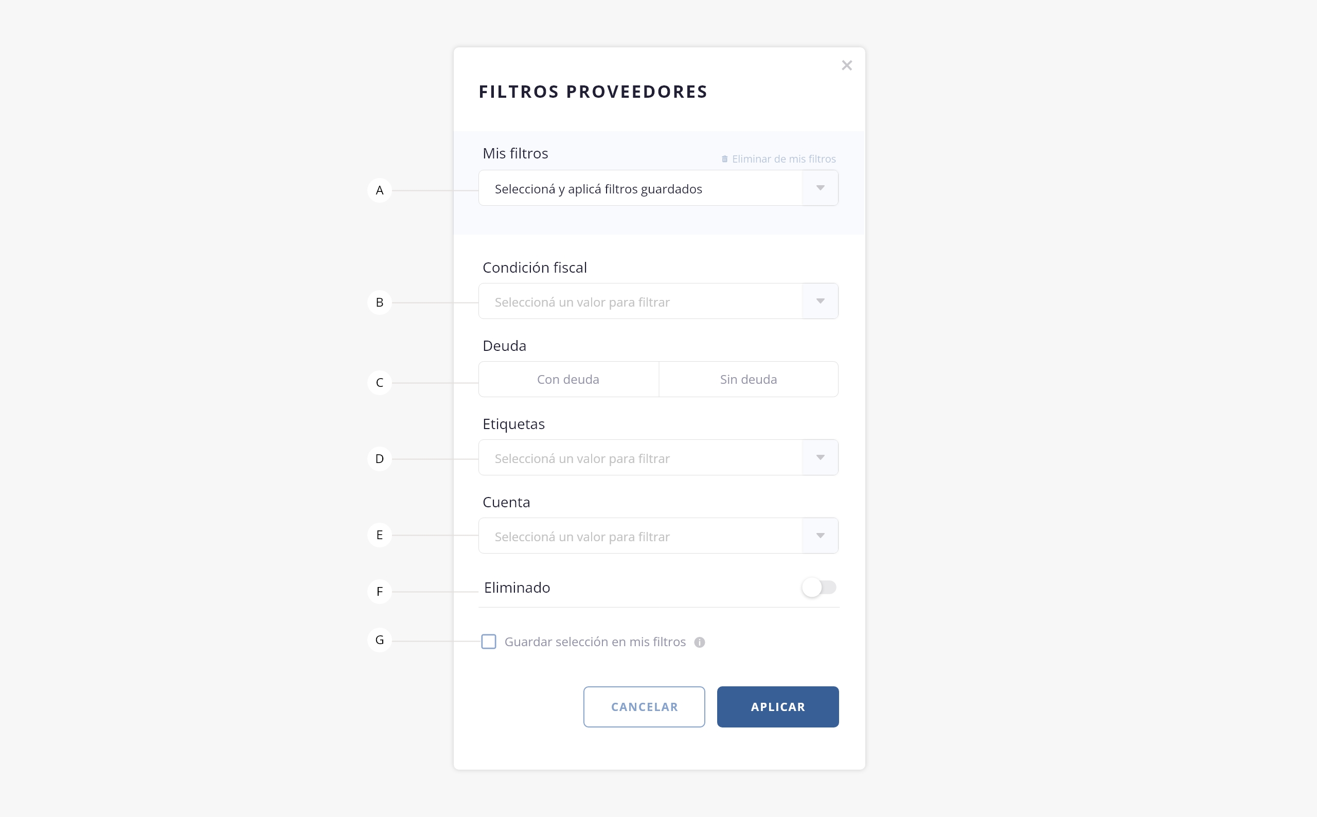Click trash icon beside Eliminar de mis filtros
This screenshot has height=817, width=1317.
point(724,159)
